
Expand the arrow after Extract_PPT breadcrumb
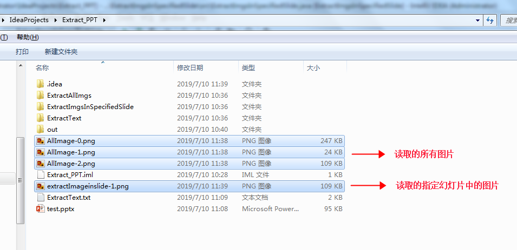pyautogui.click(x=104, y=20)
